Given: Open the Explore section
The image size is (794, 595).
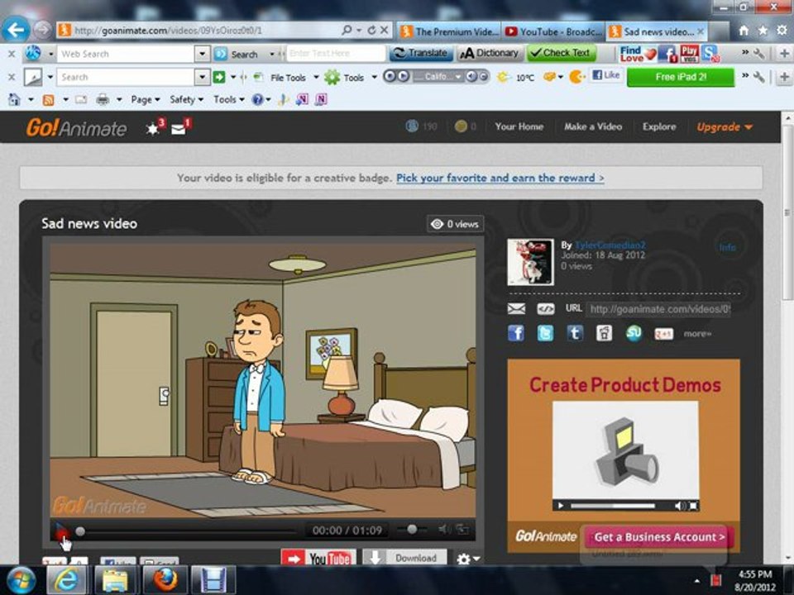Looking at the screenshot, I should click(x=659, y=127).
